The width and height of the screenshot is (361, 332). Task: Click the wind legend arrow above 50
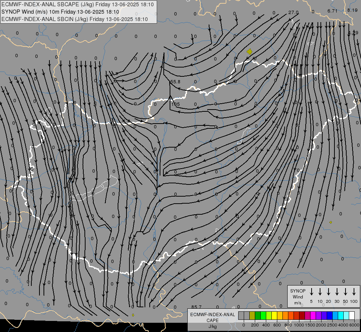(x=346, y=292)
